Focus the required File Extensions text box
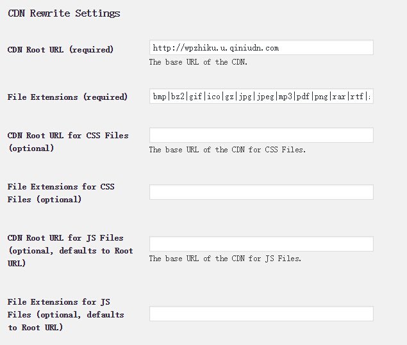Screen dimensions: 407x345 click(x=261, y=97)
